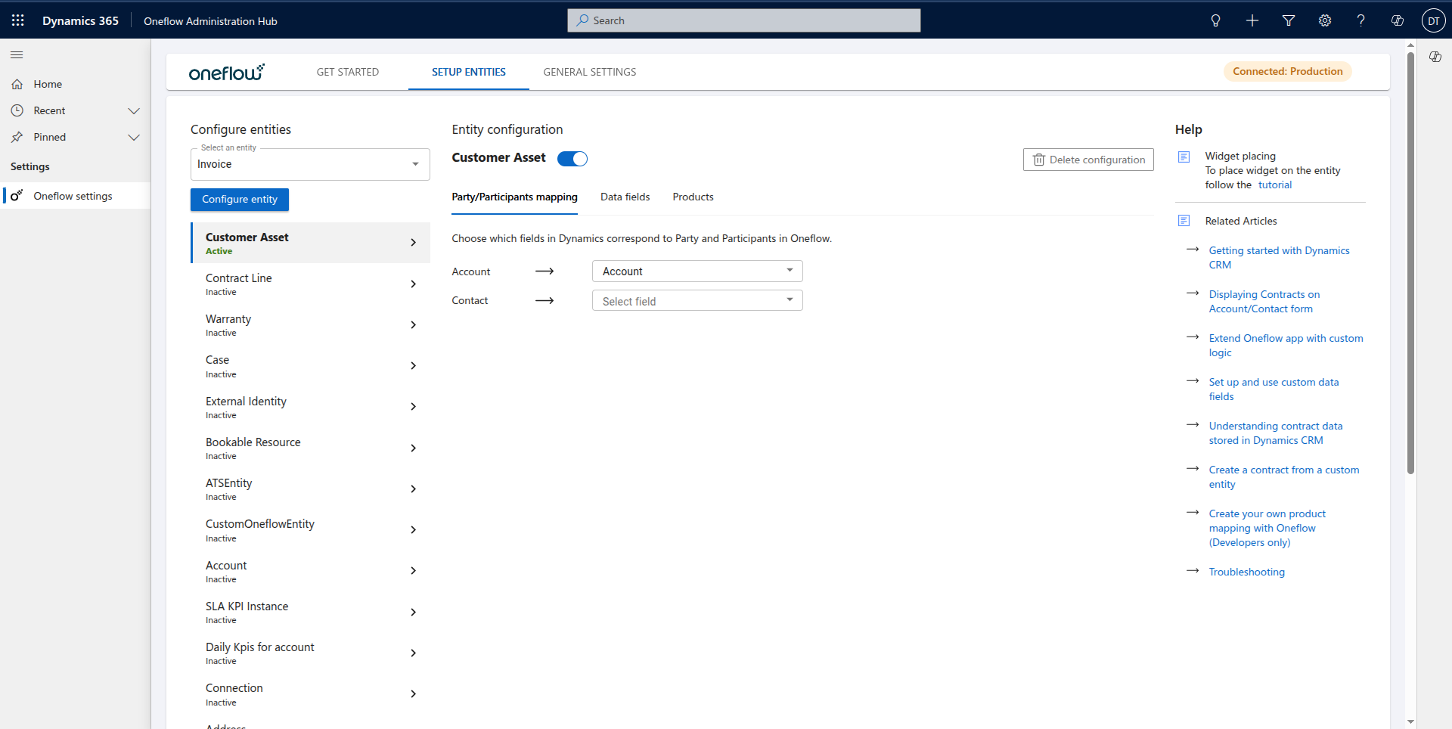Click the Configure entity button
Image resolution: width=1452 pixels, height=729 pixels.
(x=240, y=200)
